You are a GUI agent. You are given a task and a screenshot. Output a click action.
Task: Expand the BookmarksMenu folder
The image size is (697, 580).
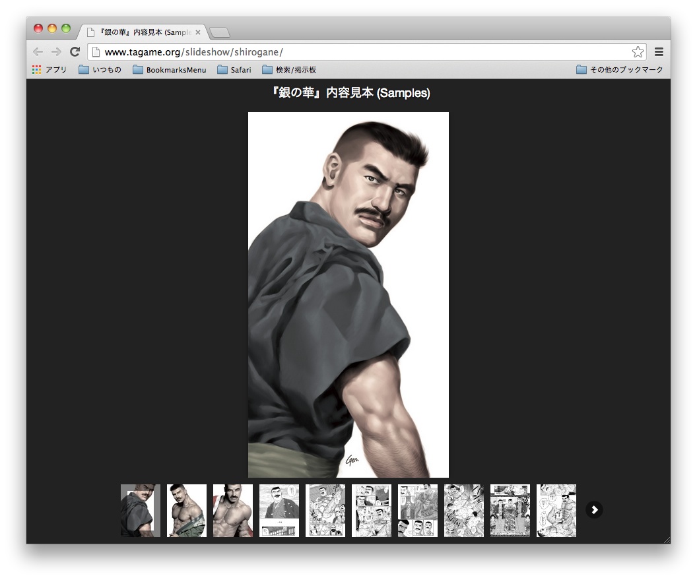(x=170, y=70)
